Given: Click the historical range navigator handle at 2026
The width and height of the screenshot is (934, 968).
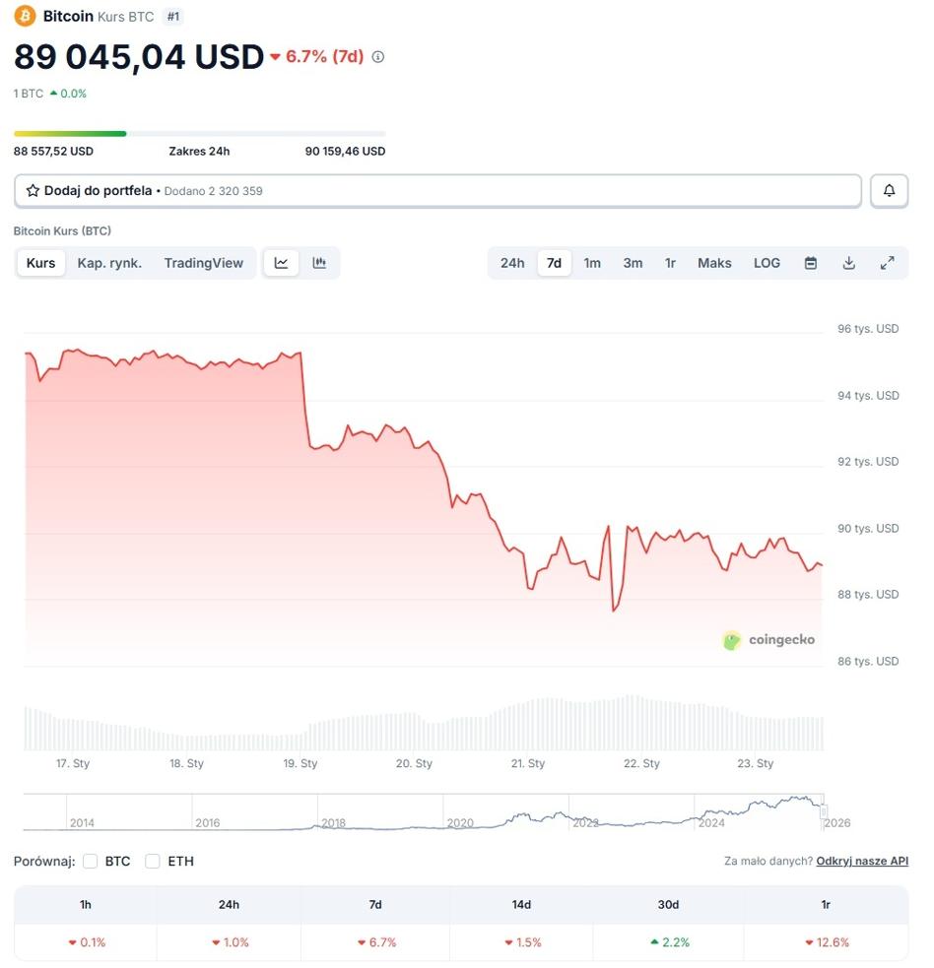Looking at the screenshot, I should [x=824, y=811].
